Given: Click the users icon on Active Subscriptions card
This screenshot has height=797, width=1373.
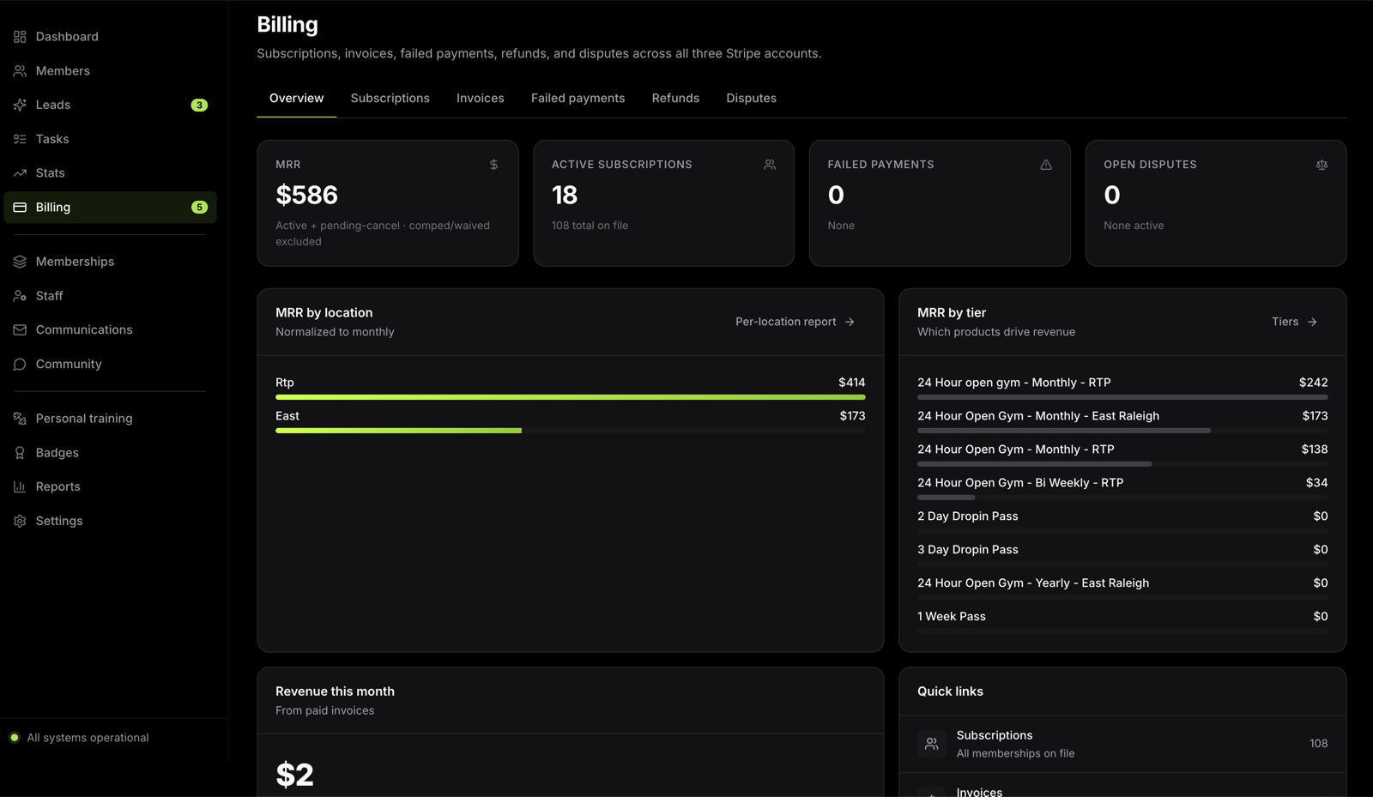Looking at the screenshot, I should [770, 165].
